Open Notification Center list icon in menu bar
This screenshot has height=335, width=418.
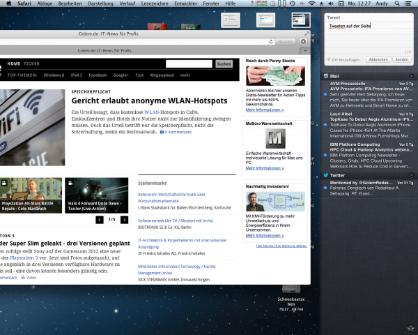pos(412,4)
